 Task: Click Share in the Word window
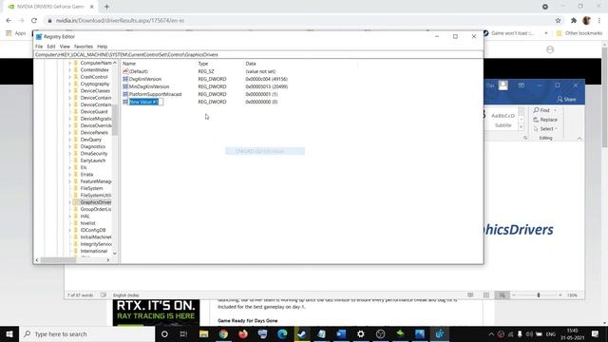pos(566,99)
